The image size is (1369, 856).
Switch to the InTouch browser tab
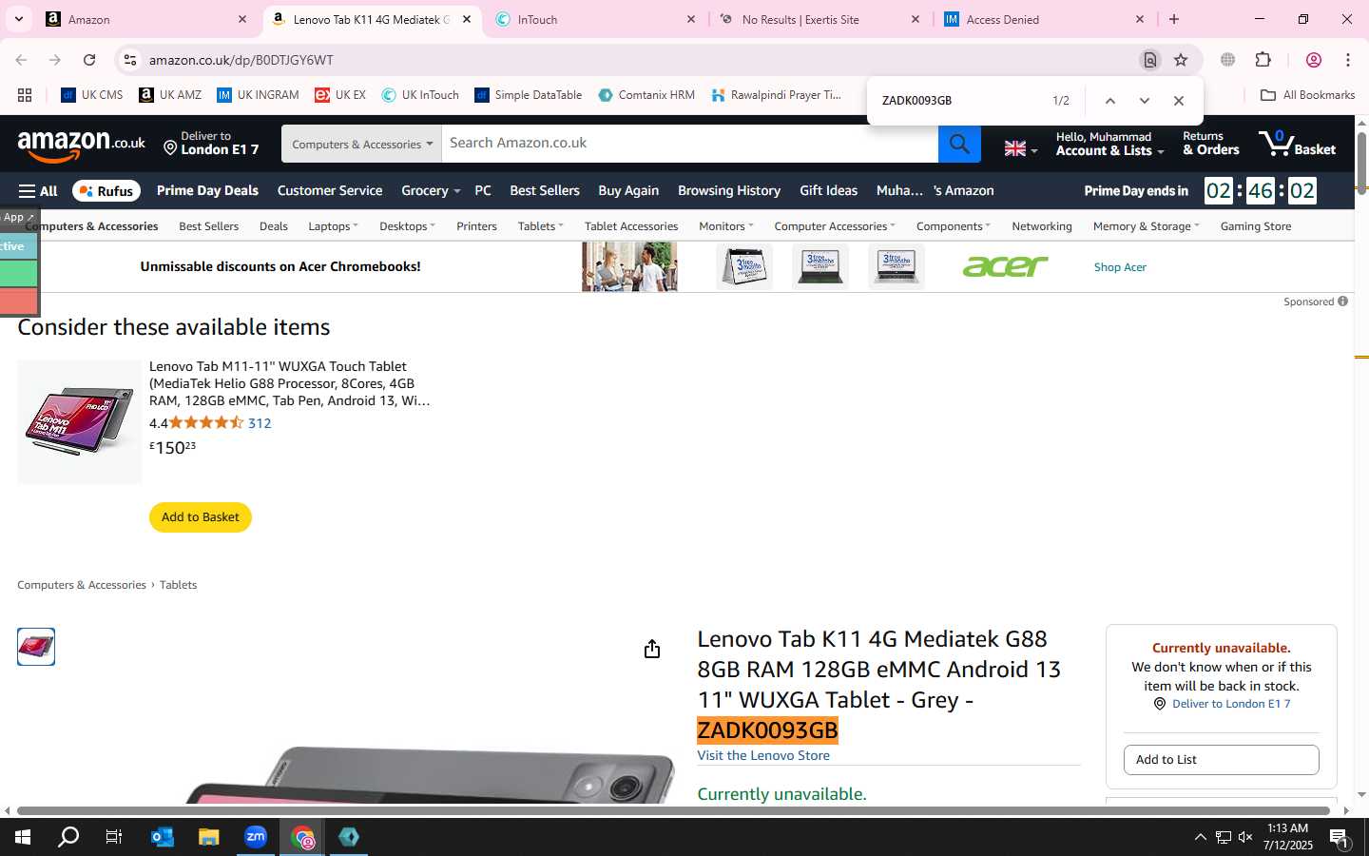(x=595, y=19)
